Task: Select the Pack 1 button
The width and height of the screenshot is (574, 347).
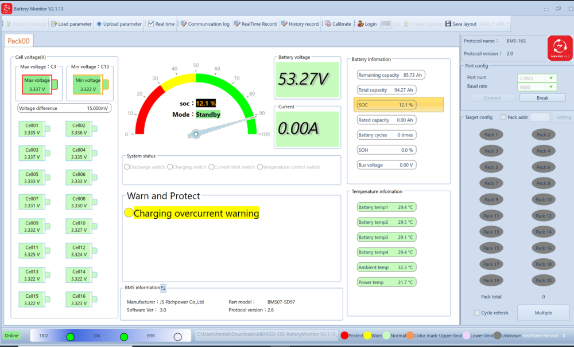Action: click(x=491, y=135)
